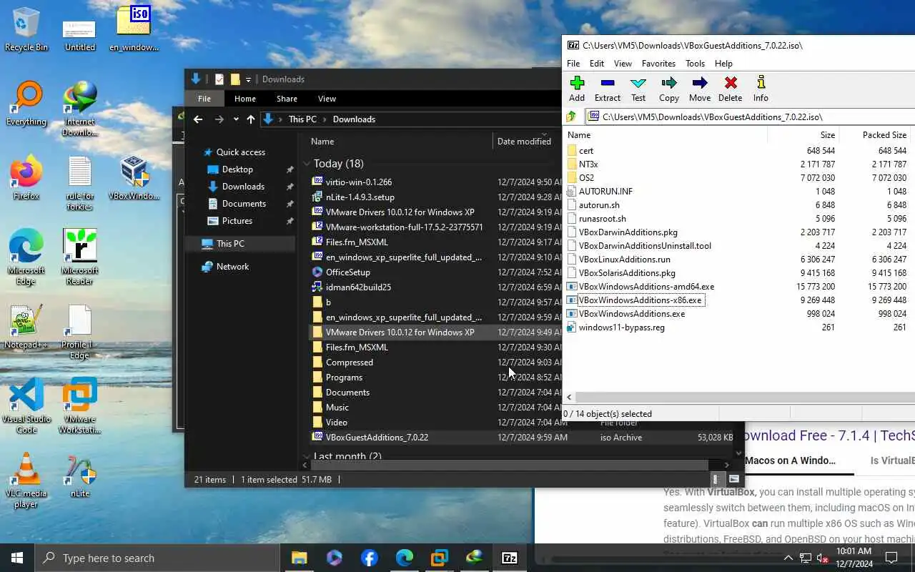Select nLite-1.4.9.3.setup in Downloads list

pos(360,197)
